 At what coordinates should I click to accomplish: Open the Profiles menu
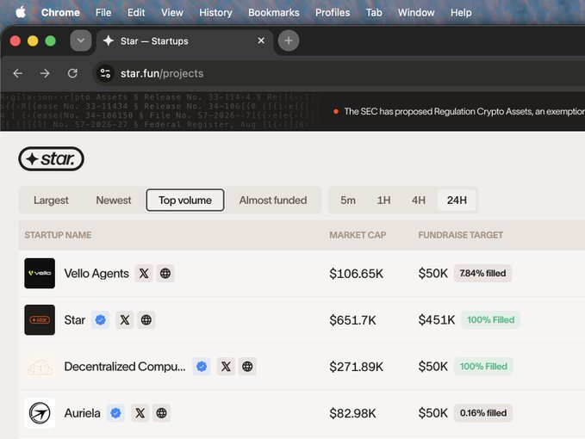pos(333,13)
